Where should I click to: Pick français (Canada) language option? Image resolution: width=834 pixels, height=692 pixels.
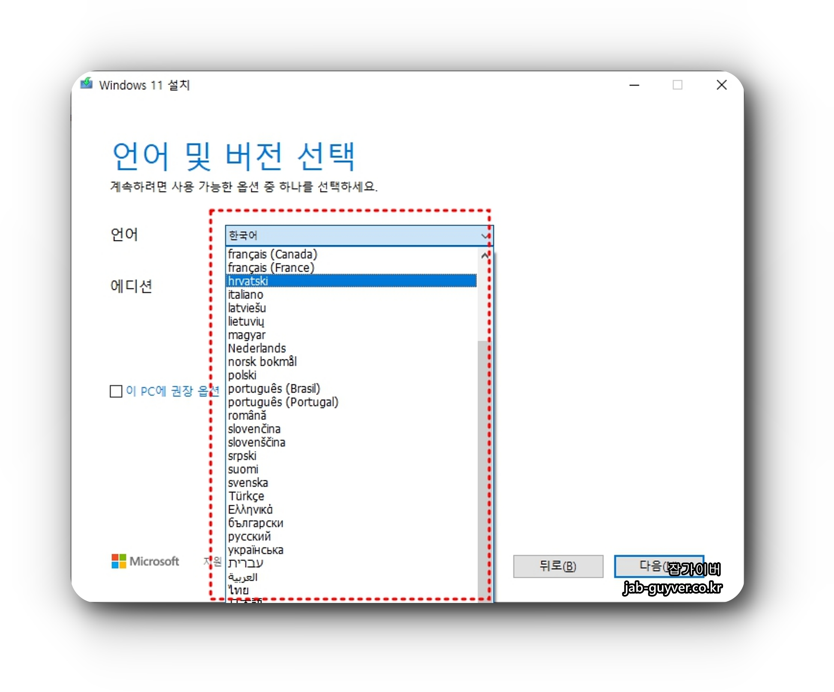pos(272,254)
